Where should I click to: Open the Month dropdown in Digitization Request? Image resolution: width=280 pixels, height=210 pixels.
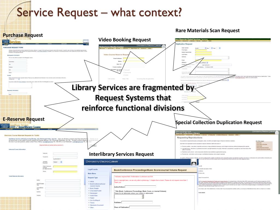pyautogui.click(x=203, y=48)
